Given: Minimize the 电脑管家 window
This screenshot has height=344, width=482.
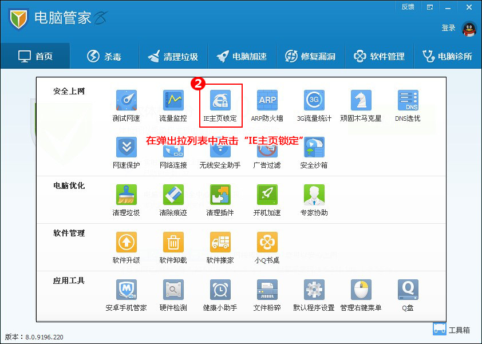Looking at the screenshot, I should point(448,7).
